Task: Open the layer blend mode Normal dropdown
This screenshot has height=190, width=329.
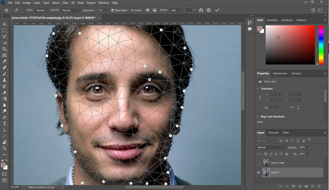Action: click(x=271, y=147)
